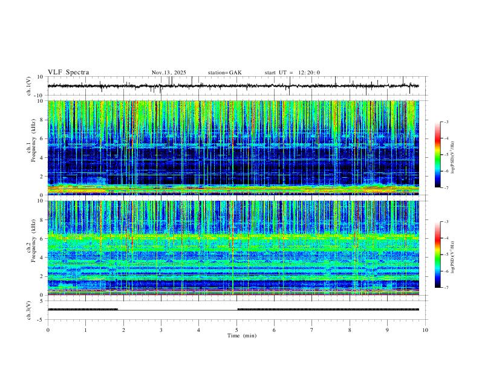The image size is (479, 370).
Task: Click the ch.3 axis '-5' tick label
Action: tap(41, 320)
